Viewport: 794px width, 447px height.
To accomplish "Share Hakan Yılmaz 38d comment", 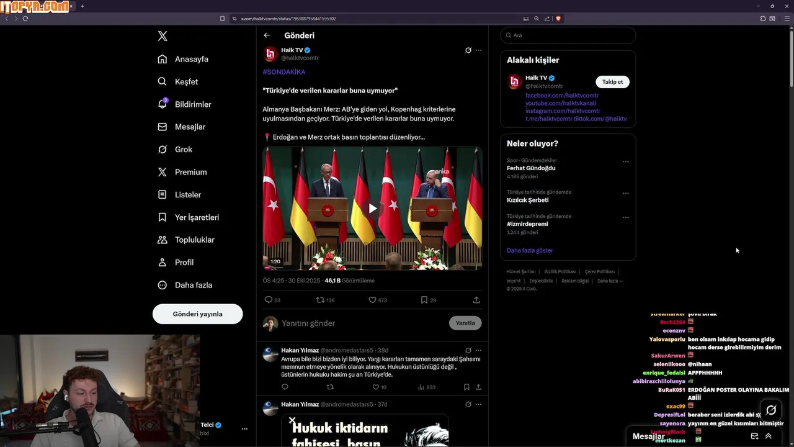I will (478, 387).
